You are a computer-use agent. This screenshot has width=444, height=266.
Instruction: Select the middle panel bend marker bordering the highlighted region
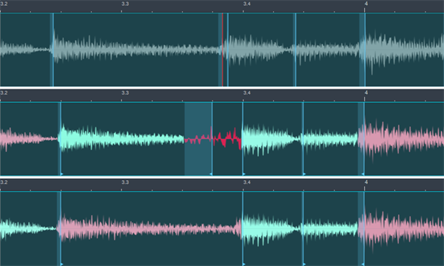pyautogui.click(x=212, y=139)
